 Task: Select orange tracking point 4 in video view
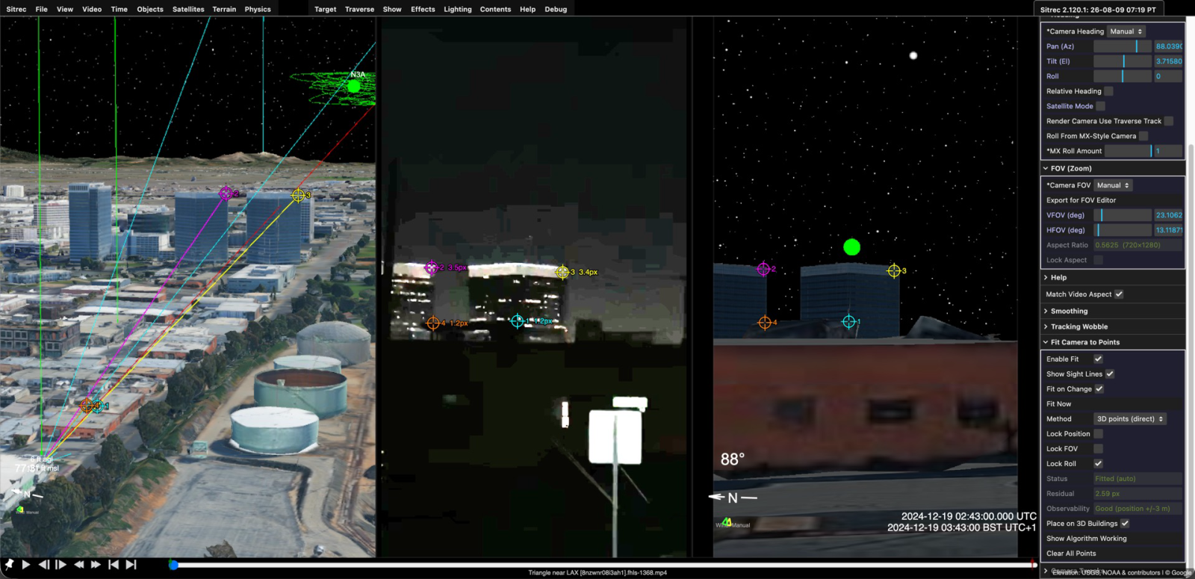pyautogui.click(x=433, y=323)
